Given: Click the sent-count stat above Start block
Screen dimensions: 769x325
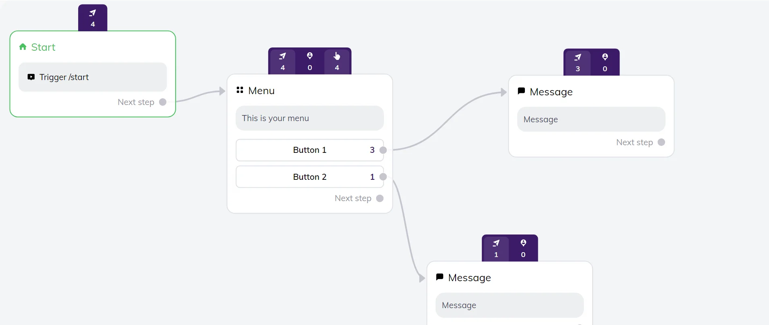Looking at the screenshot, I should (93, 18).
